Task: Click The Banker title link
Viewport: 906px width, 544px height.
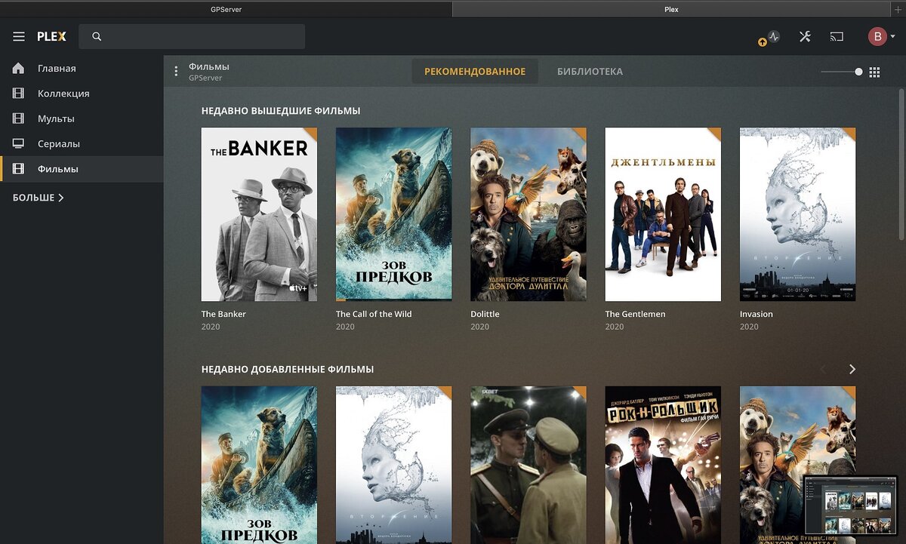Action: click(223, 314)
